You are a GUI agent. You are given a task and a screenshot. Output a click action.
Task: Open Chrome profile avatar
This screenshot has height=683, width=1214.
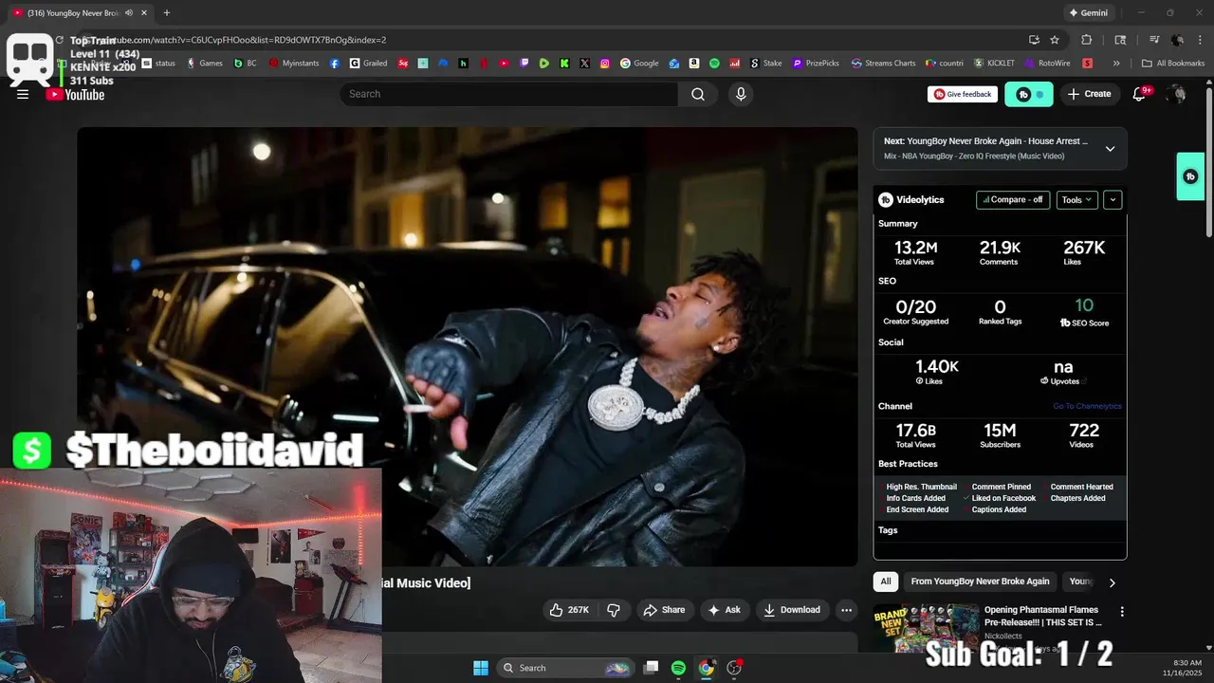pos(1177,40)
